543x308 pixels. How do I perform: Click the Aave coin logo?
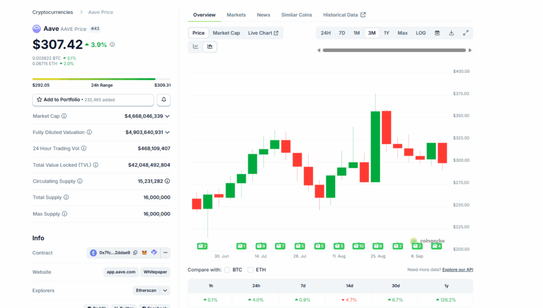(x=36, y=29)
